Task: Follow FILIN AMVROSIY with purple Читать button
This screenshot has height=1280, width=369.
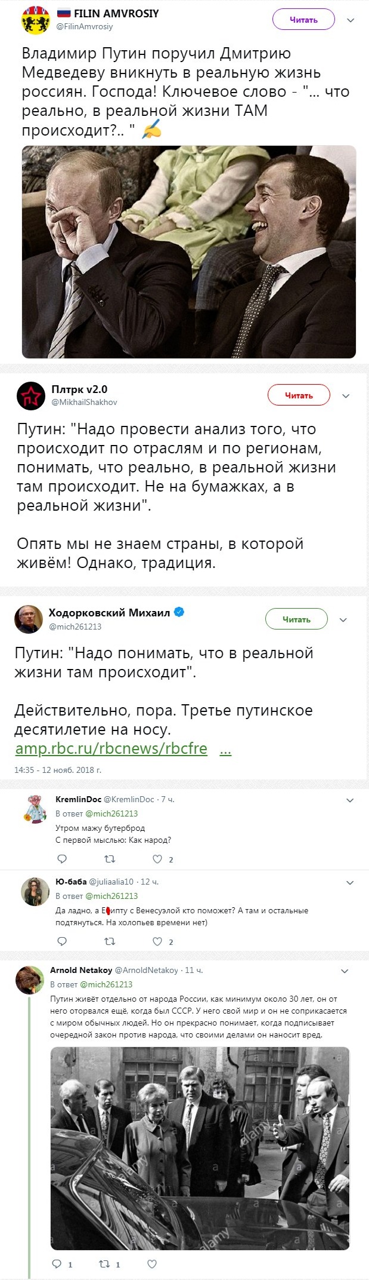Action: (303, 20)
